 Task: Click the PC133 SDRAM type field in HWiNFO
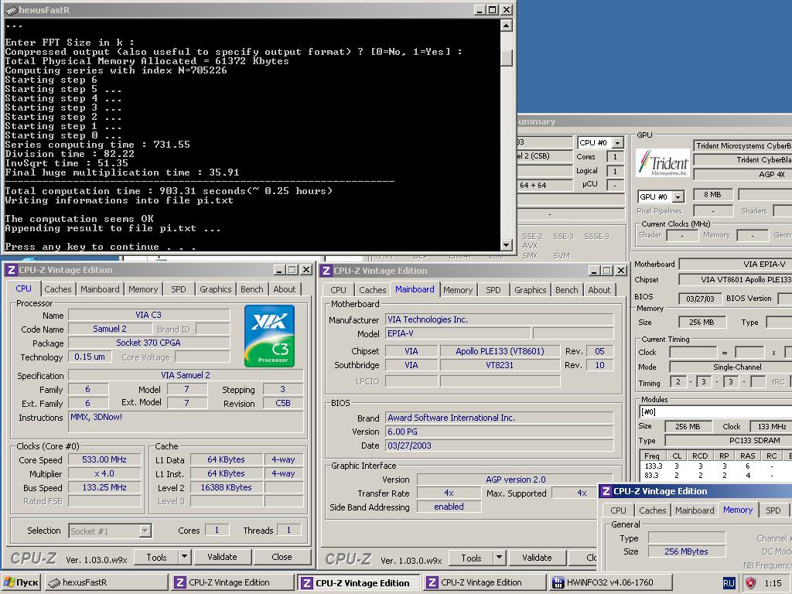click(x=729, y=440)
